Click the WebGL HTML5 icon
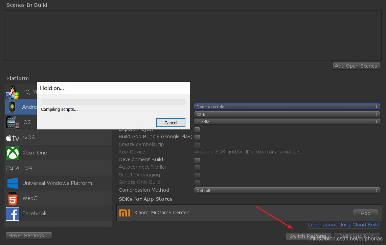386x245 pixels. pyautogui.click(x=13, y=198)
